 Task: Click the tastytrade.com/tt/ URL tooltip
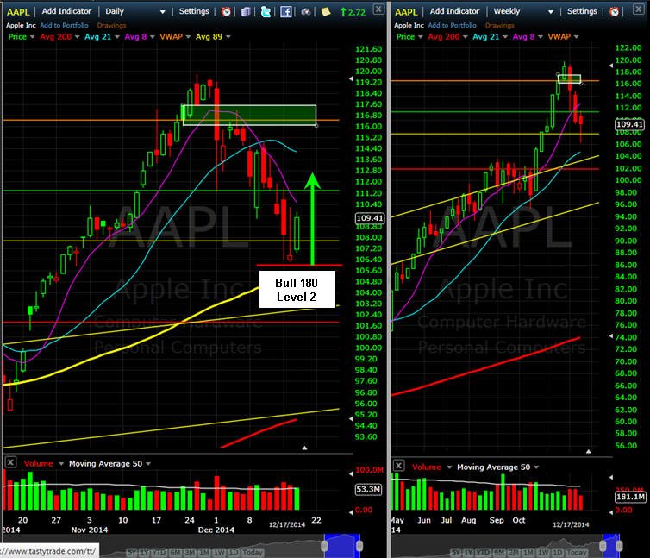(49, 551)
